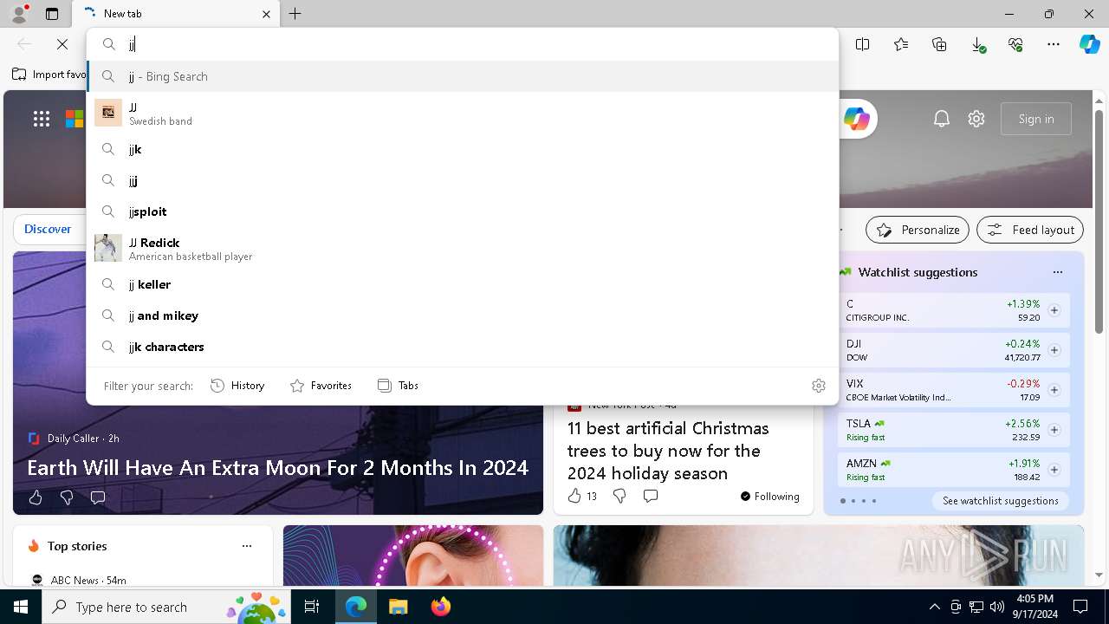Select the 'jjsploit' suggestion
Image resolution: width=1109 pixels, height=624 pixels.
[x=463, y=211]
